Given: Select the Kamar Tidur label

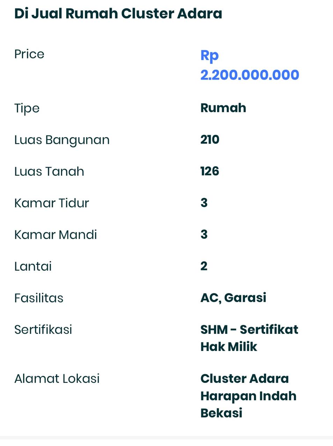Looking at the screenshot, I should tap(52, 203).
